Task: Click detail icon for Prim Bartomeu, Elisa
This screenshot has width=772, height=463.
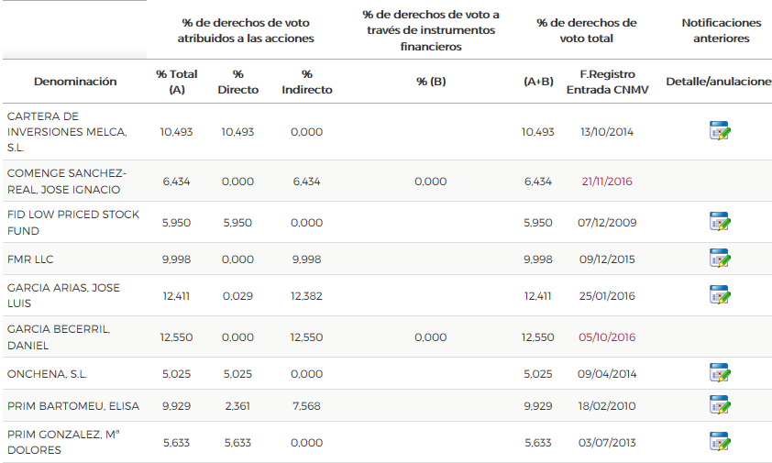Action: tap(720, 405)
